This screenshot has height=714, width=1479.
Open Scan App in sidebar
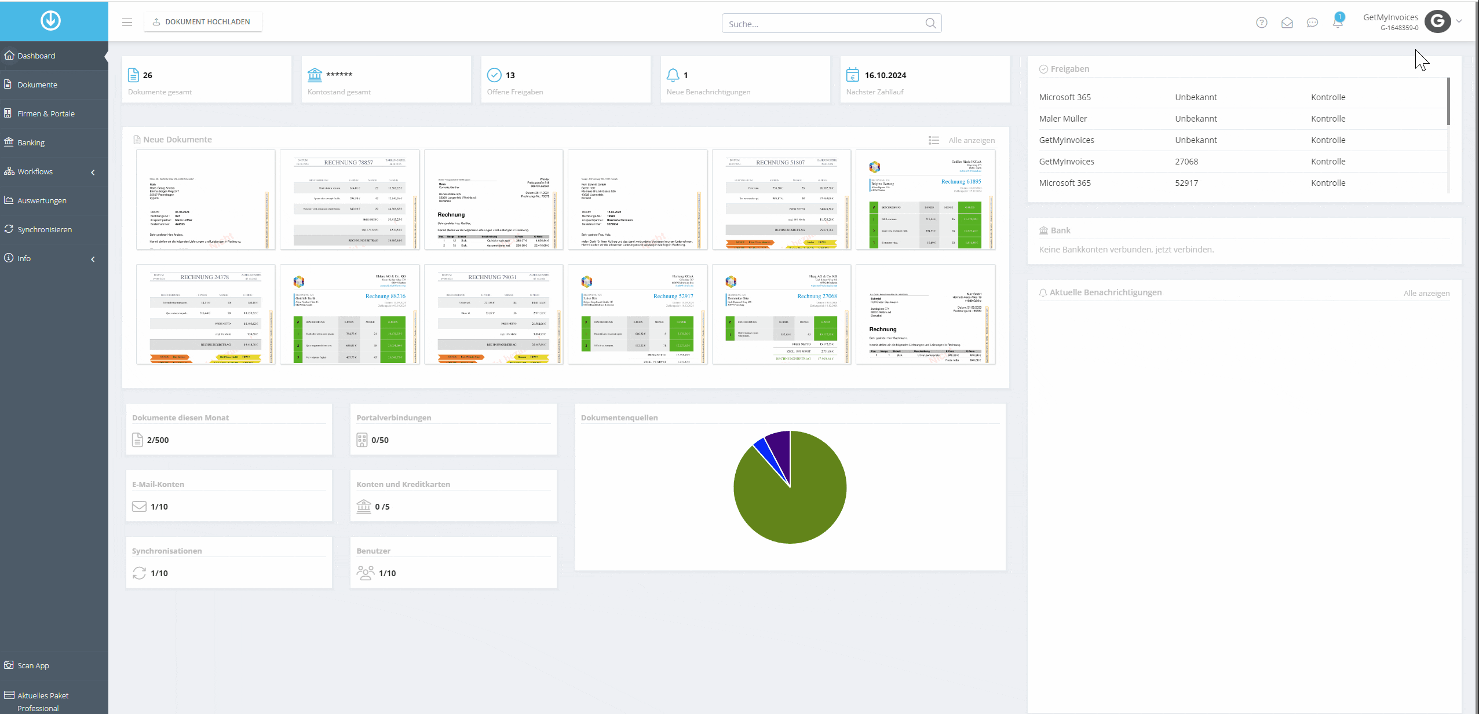point(54,665)
